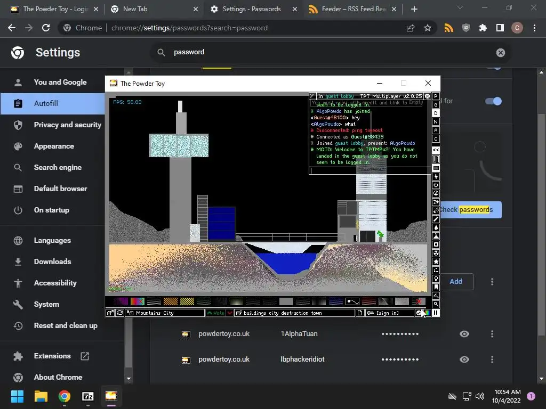Clear the settings search field
Viewport: 546px width, 409px height.
tap(500, 53)
